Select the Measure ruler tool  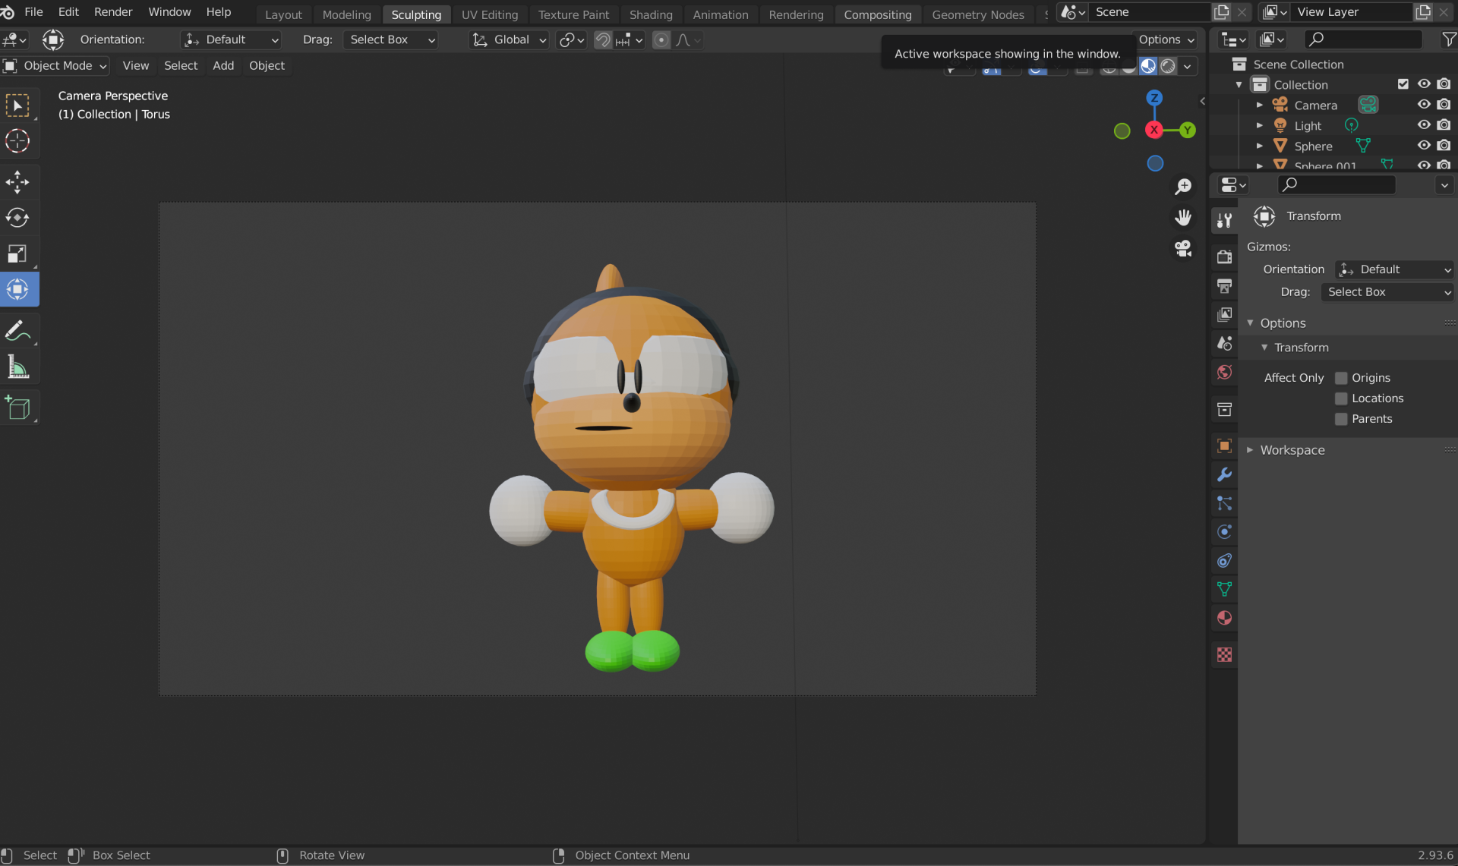18,368
